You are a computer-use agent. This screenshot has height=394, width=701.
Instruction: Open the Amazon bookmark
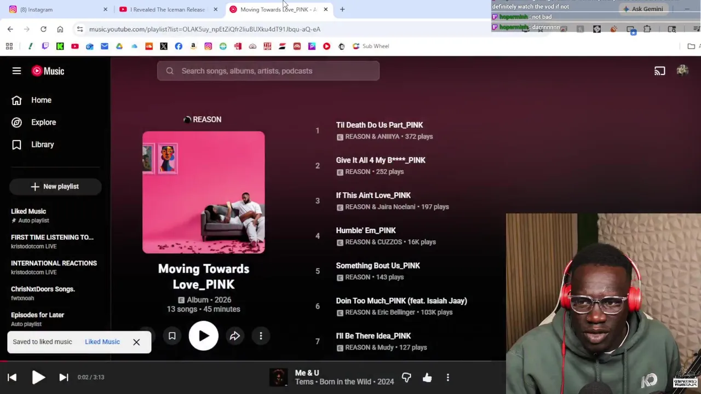(x=193, y=46)
